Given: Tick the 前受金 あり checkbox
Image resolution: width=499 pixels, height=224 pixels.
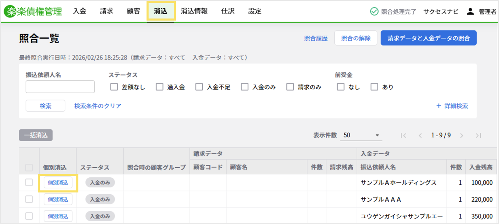Looking at the screenshot, I should click(x=374, y=87).
